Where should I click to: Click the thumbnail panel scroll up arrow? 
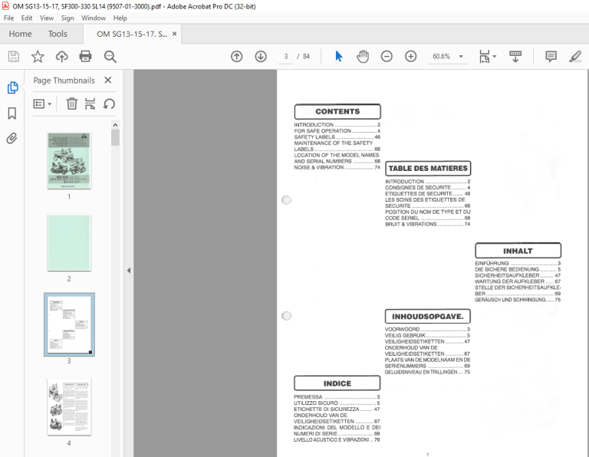115,125
